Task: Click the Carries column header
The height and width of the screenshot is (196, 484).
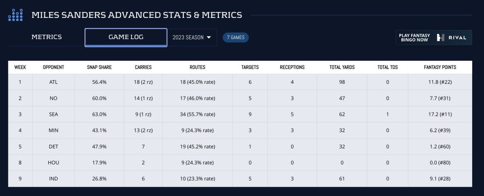Action: pos(143,67)
